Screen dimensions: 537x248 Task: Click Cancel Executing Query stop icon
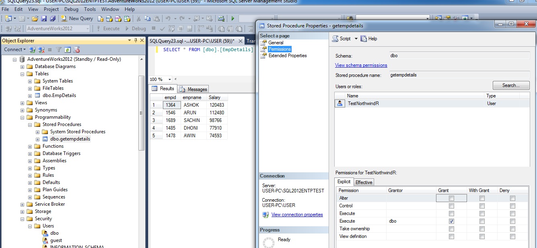(x=153, y=29)
